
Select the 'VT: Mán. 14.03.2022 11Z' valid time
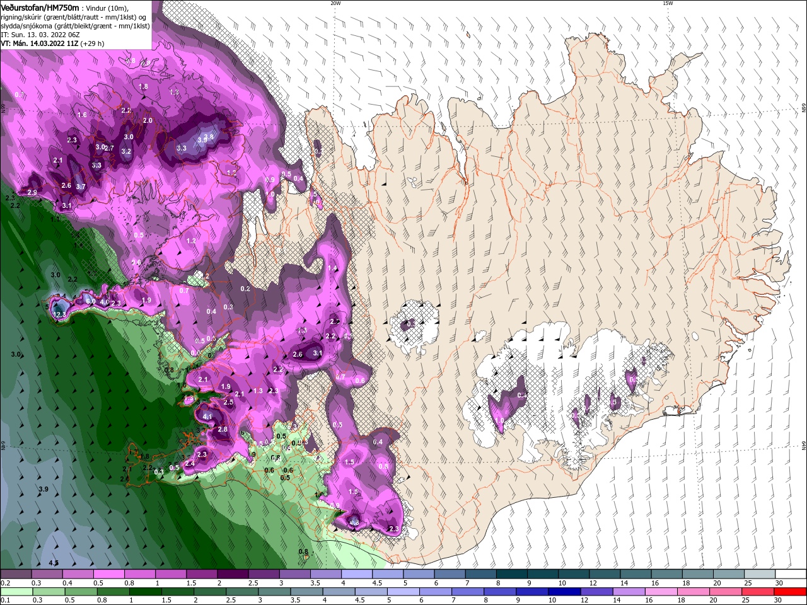click(39, 43)
